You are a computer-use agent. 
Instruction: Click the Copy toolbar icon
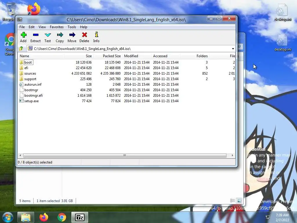pyautogui.click(x=60, y=35)
